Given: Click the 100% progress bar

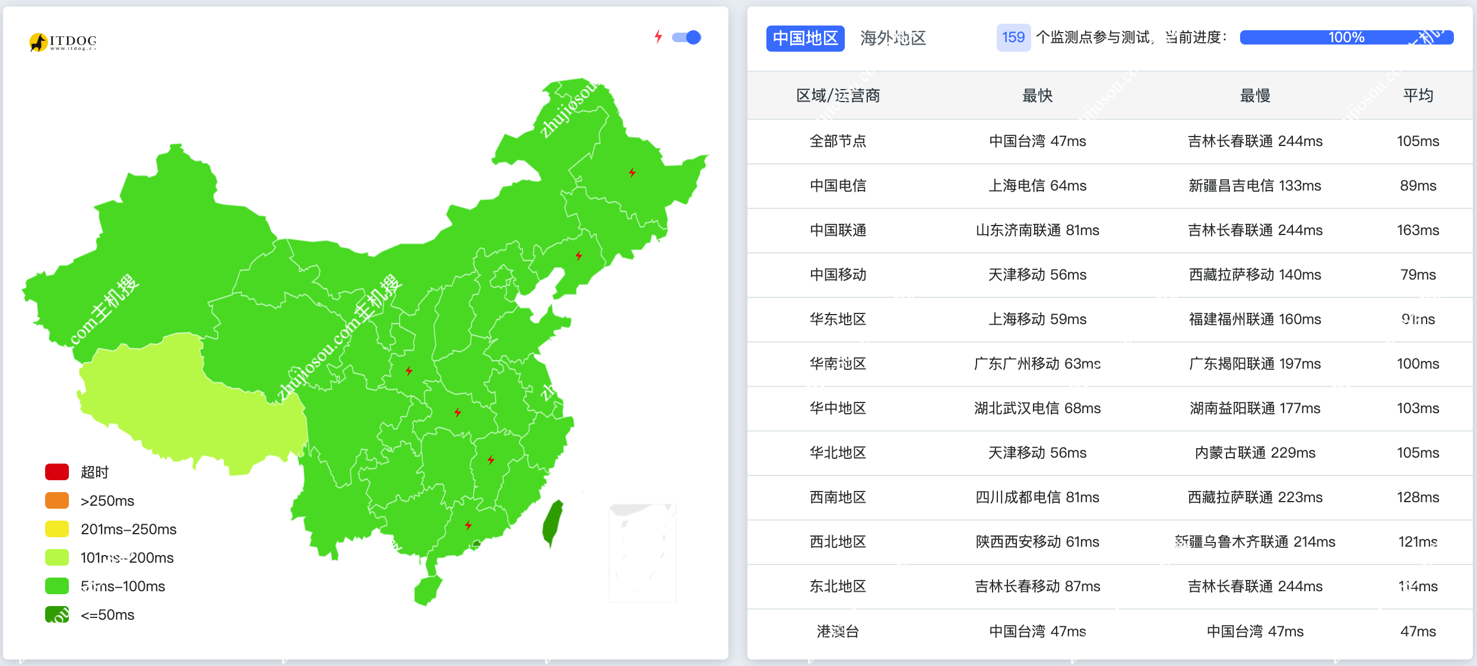Looking at the screenshot, I should coord(1346,37).
